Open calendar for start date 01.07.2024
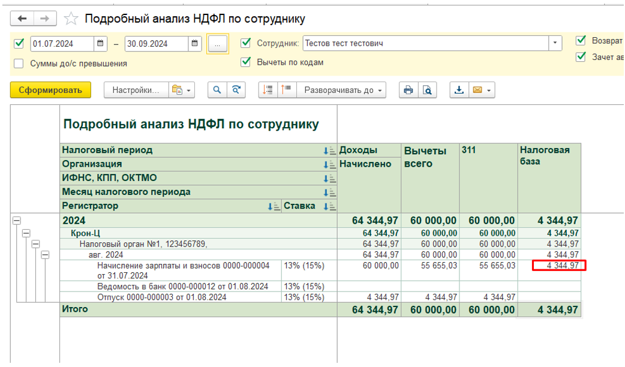The height and width of the screenshot is (367, 625). (x=100, y=44)
